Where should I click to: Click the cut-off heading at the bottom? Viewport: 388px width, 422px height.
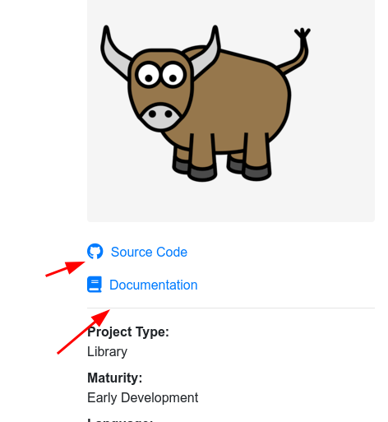(x=119, y=420)
